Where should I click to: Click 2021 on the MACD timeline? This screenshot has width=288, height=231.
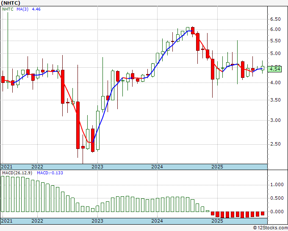tap(7, 221)
